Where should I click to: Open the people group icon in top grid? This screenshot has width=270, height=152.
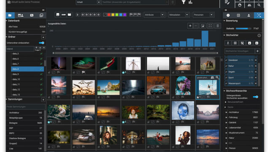249,5
